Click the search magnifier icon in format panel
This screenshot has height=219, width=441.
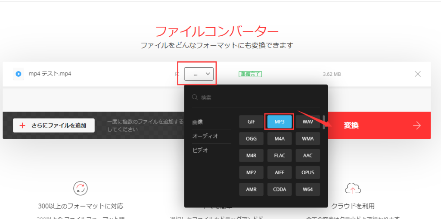195,97
